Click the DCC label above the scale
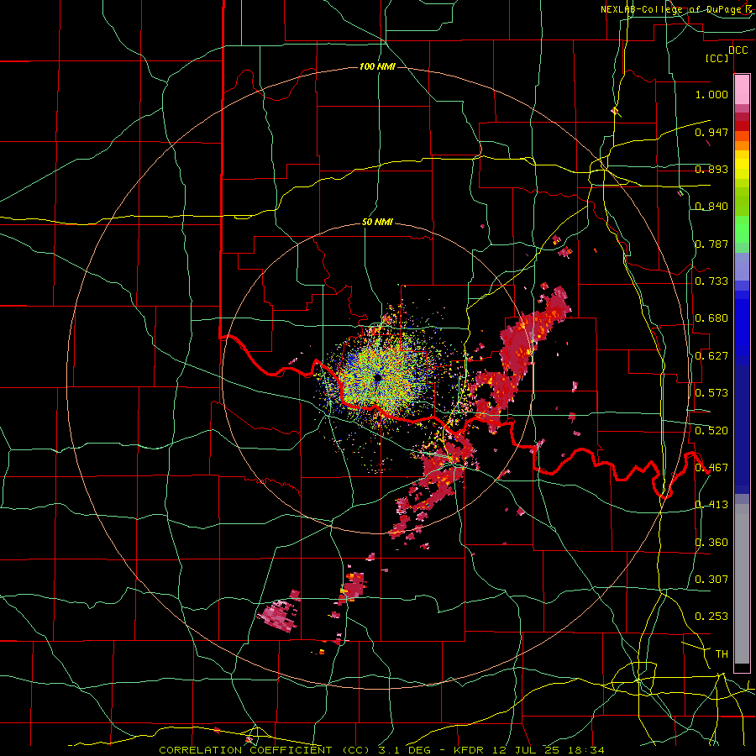 tap(738, 50)
